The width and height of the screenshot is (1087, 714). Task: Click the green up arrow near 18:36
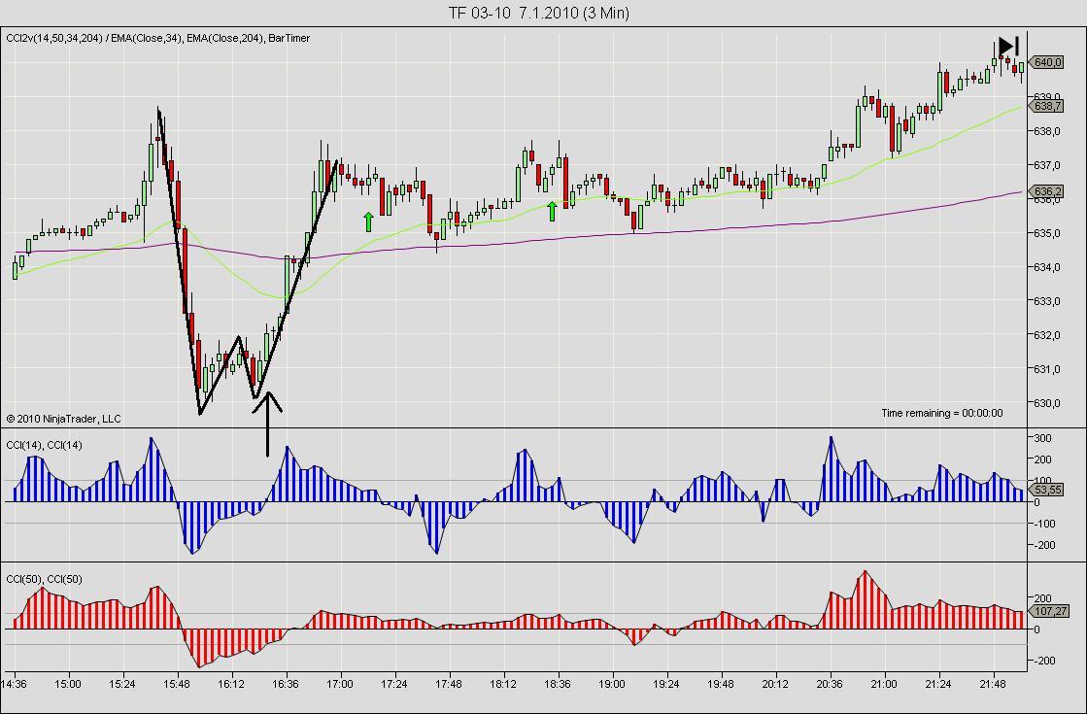click(552, 212)
